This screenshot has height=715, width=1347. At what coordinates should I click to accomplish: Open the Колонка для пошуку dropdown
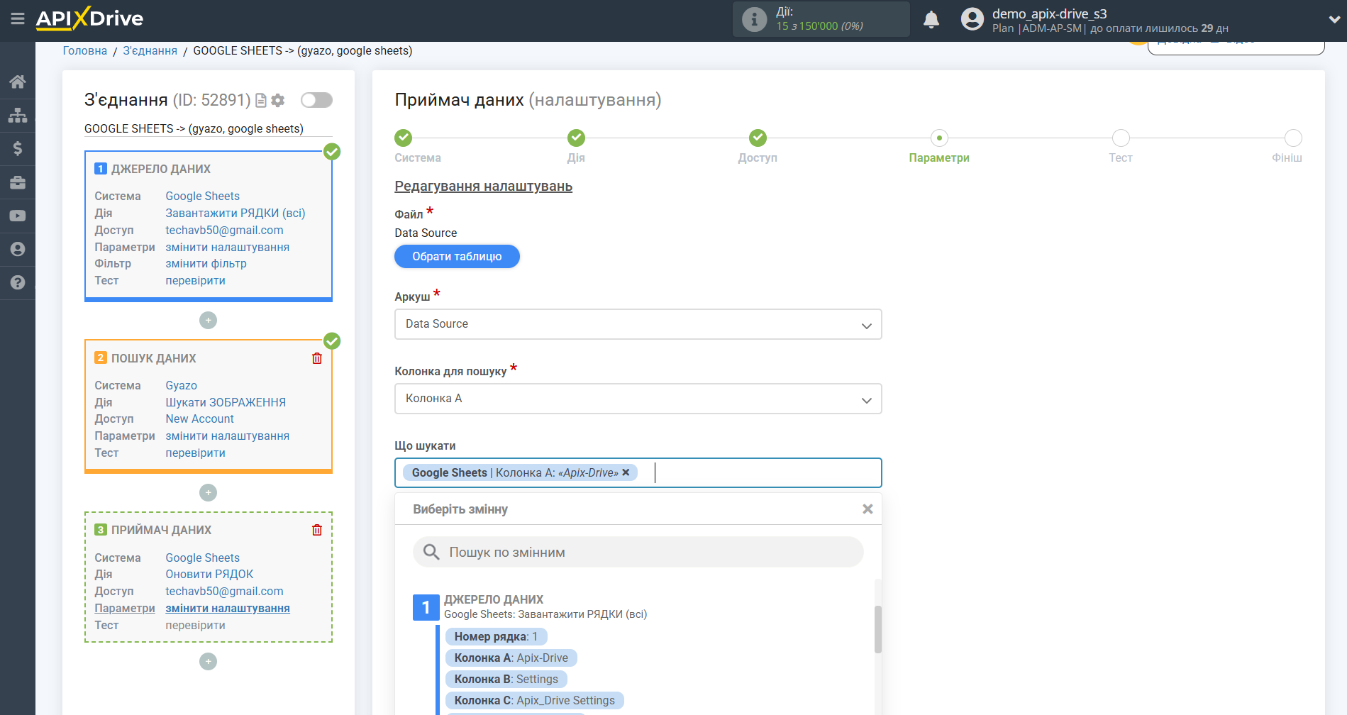[638, 399]
